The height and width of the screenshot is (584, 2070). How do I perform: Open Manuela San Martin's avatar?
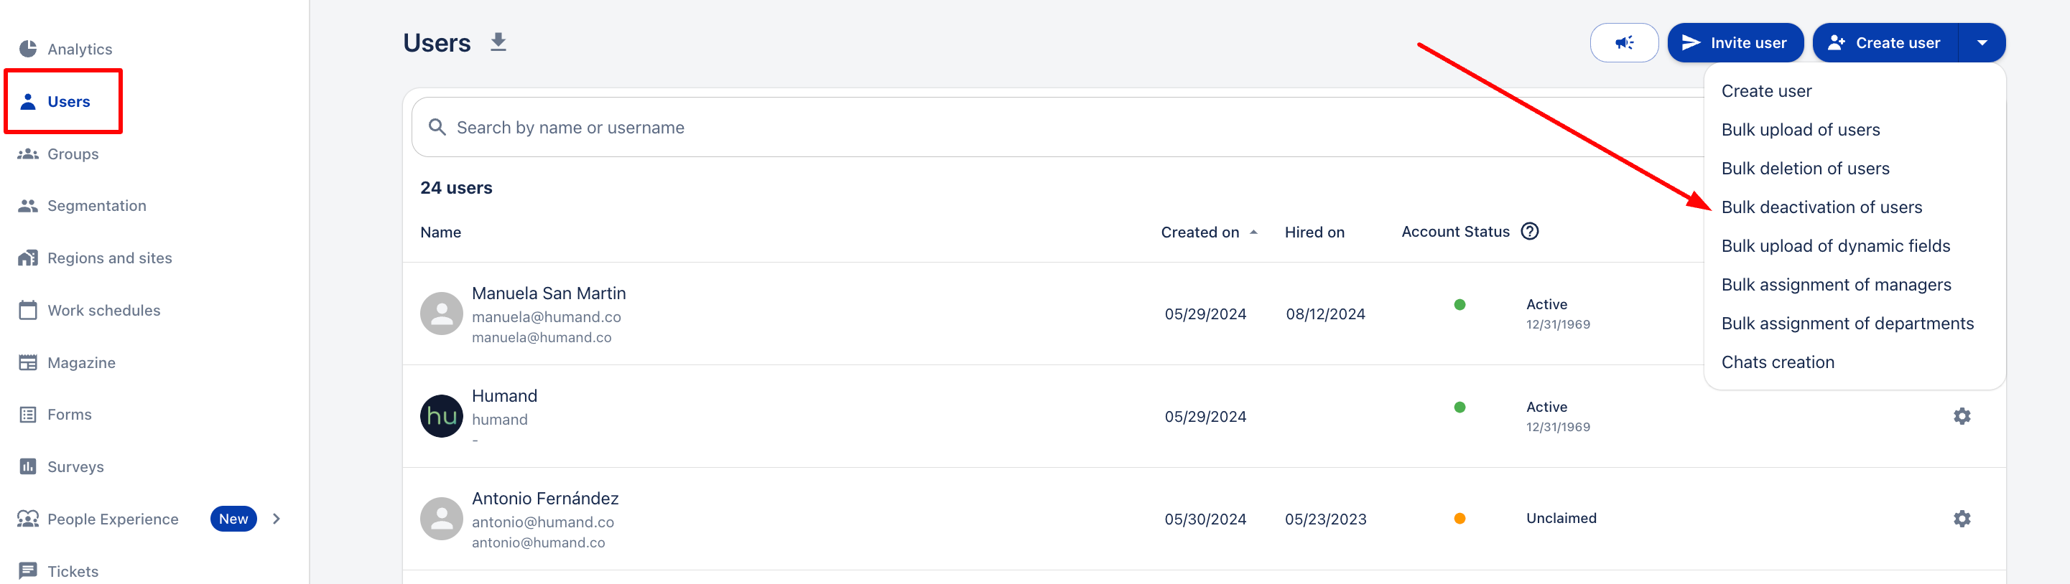point(441,314)
